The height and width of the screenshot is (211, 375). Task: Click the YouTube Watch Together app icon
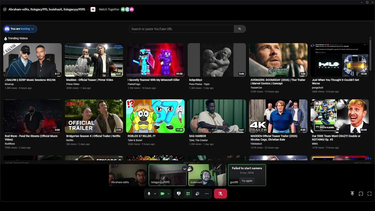(93, 9)
